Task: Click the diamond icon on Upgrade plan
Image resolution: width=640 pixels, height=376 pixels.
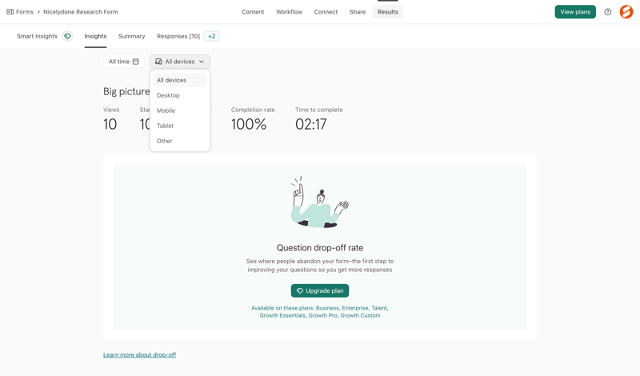Action: tap(299, 290)
